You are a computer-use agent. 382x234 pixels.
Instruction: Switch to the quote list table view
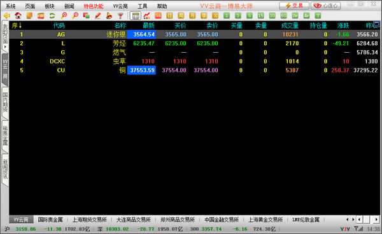coord(136,16)
